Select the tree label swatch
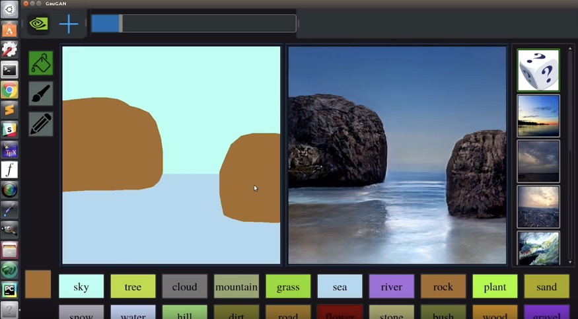578x319 pixels. click(x=133, y=286)
